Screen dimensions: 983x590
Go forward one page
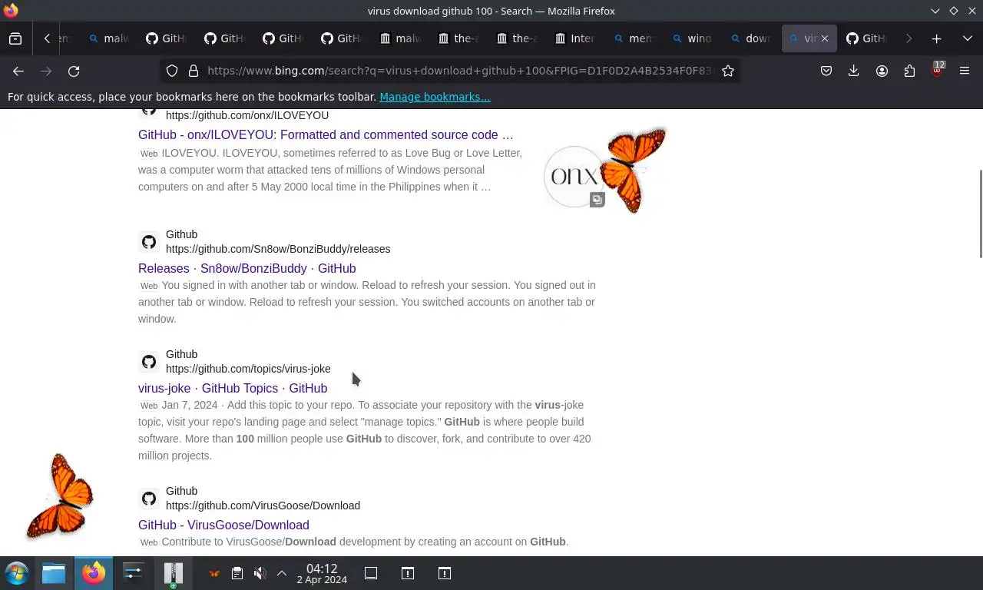(46, 71)
